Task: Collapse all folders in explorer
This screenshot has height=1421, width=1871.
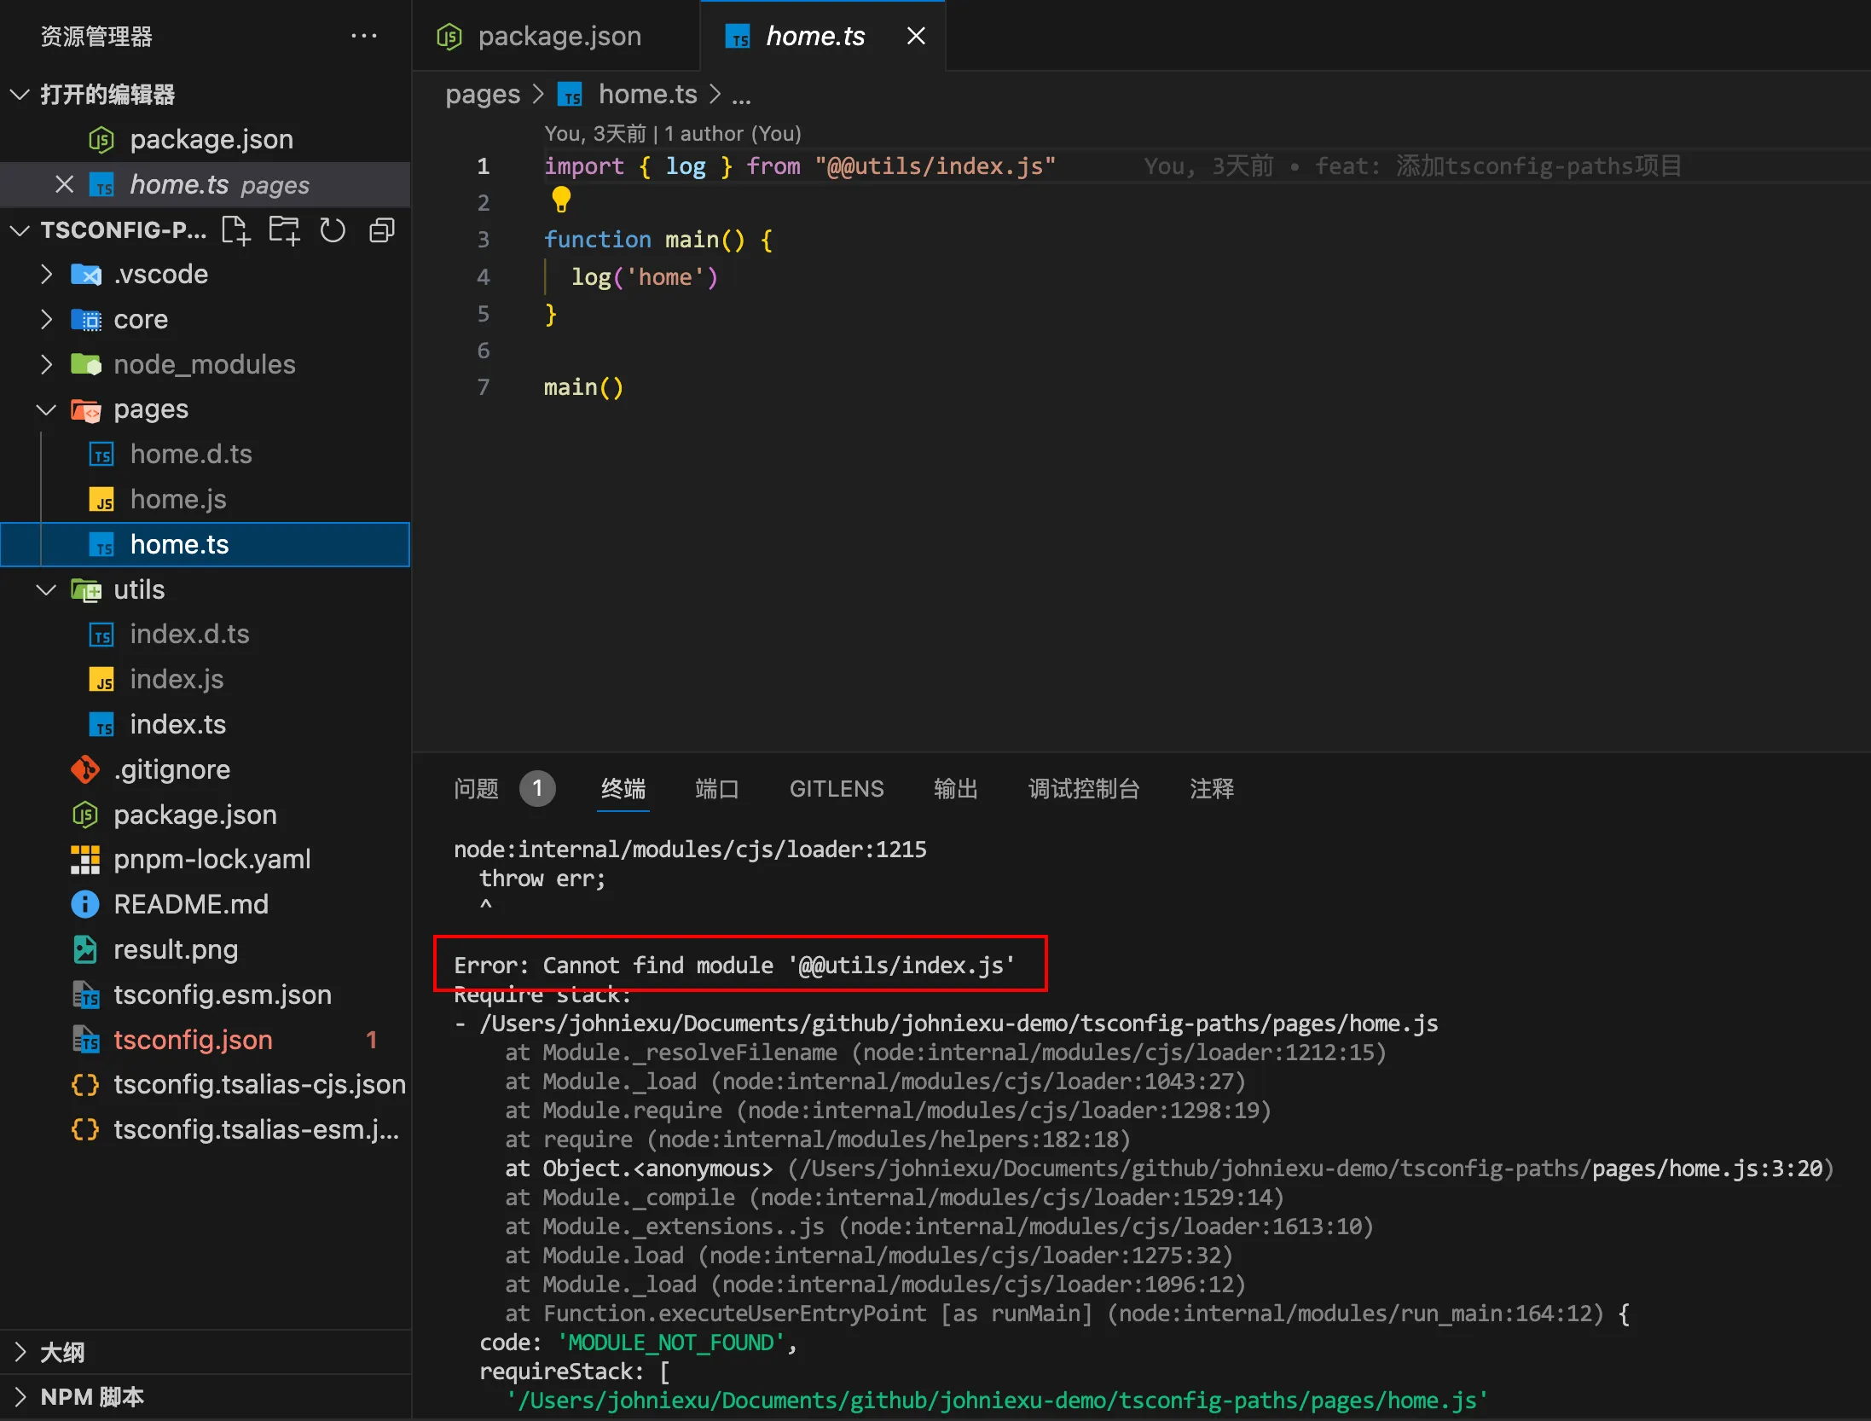Action: [381, 230]
